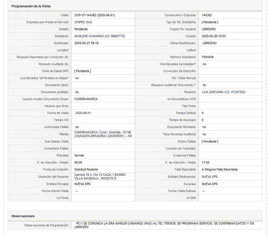Click 'no' beside Requiere Auditoriar Documento ?
Image resolution: width=269 pixels, height=237 pixels.
coord(204,85)
